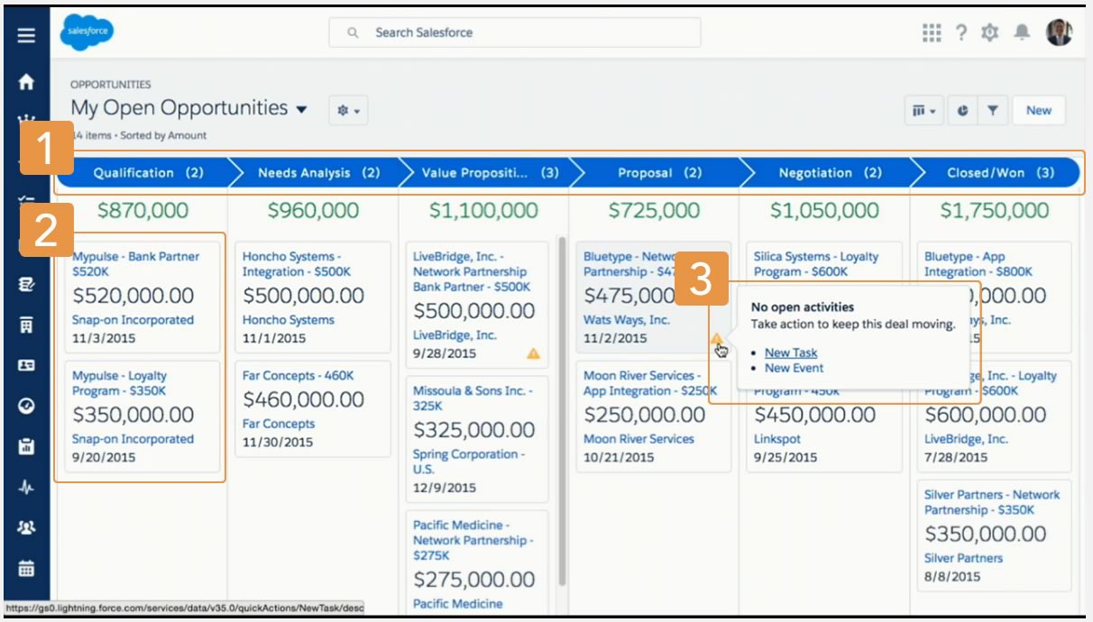Open the list view controls gear dropdown
This screenshot has height=622, width=1093.
(x=348, y=110)
